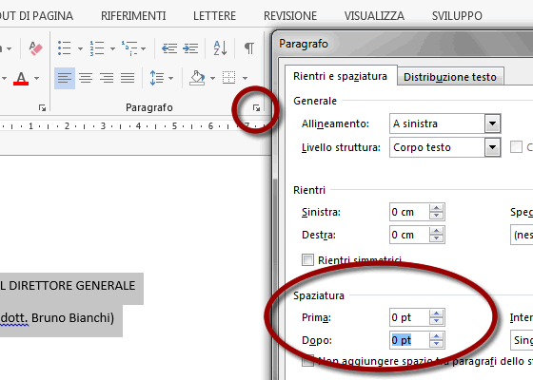Open the VISUALIZZA ribbon tab

pos(374,16)
